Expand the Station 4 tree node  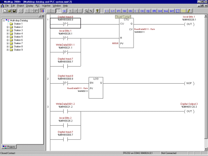(7, 34)
